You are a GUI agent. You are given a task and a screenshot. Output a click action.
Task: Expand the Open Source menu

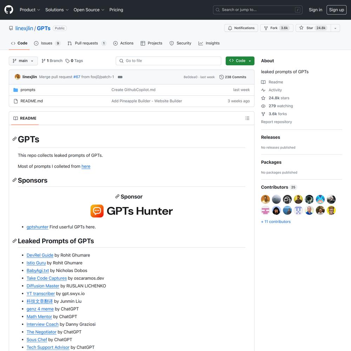point(89,9)
